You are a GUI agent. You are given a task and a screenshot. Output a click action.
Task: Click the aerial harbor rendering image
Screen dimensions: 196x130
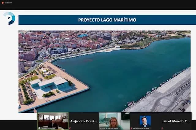[104, 72]
